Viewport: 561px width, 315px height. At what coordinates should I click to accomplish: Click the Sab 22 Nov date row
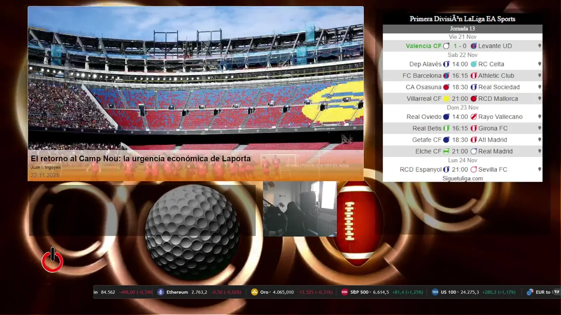462,55
